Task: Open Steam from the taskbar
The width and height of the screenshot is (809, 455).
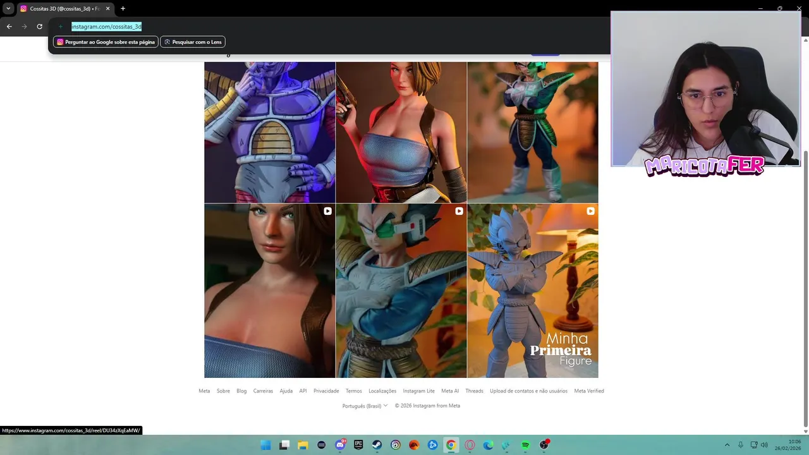Action: [377, 445]
